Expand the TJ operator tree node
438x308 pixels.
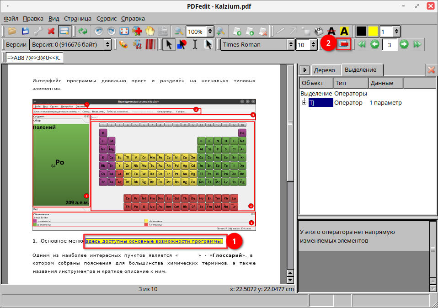coord(304,102)
